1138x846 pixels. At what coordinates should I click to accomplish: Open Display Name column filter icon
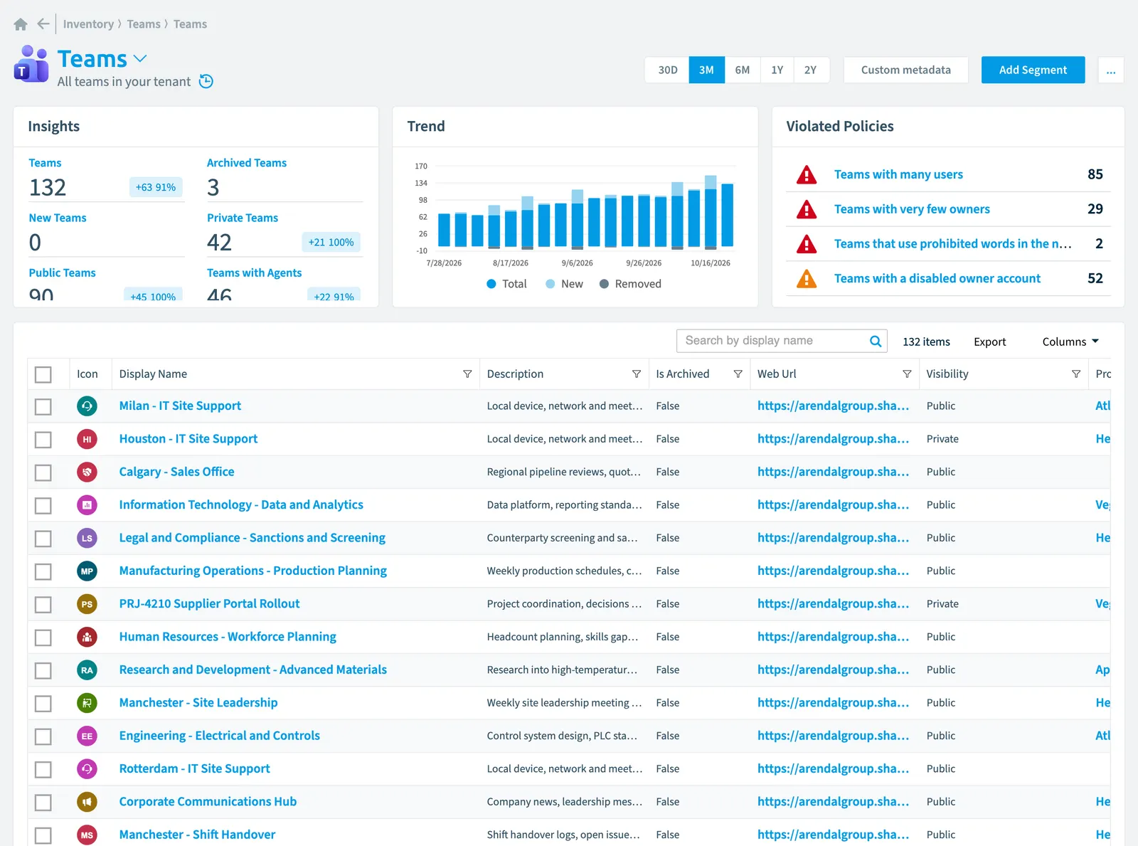coord(467,374)
